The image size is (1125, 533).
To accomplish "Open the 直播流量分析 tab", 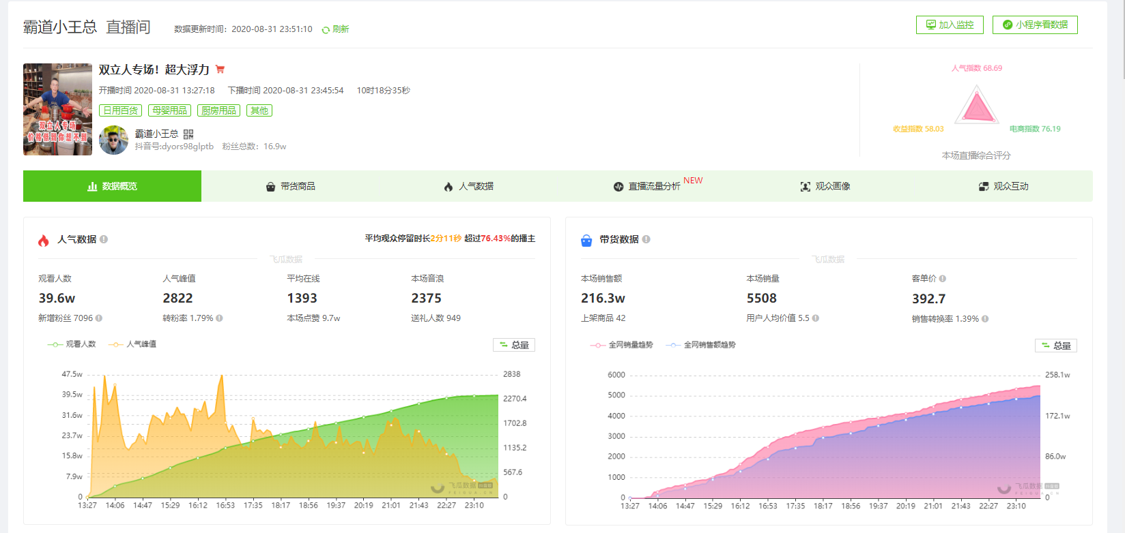I will 647,186.
